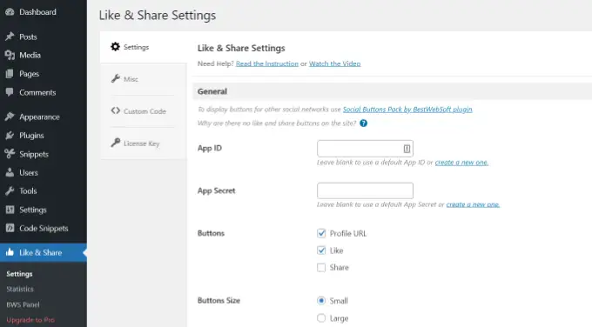The image size is (592, 327).
Task: Select the Small buttons size radio
Action: pos(321,301)
